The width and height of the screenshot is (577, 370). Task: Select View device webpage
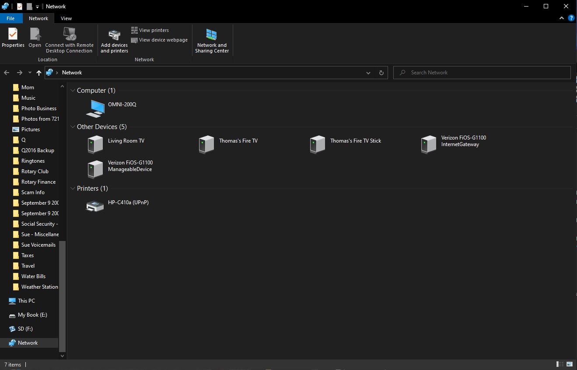(x=160, y=40)
